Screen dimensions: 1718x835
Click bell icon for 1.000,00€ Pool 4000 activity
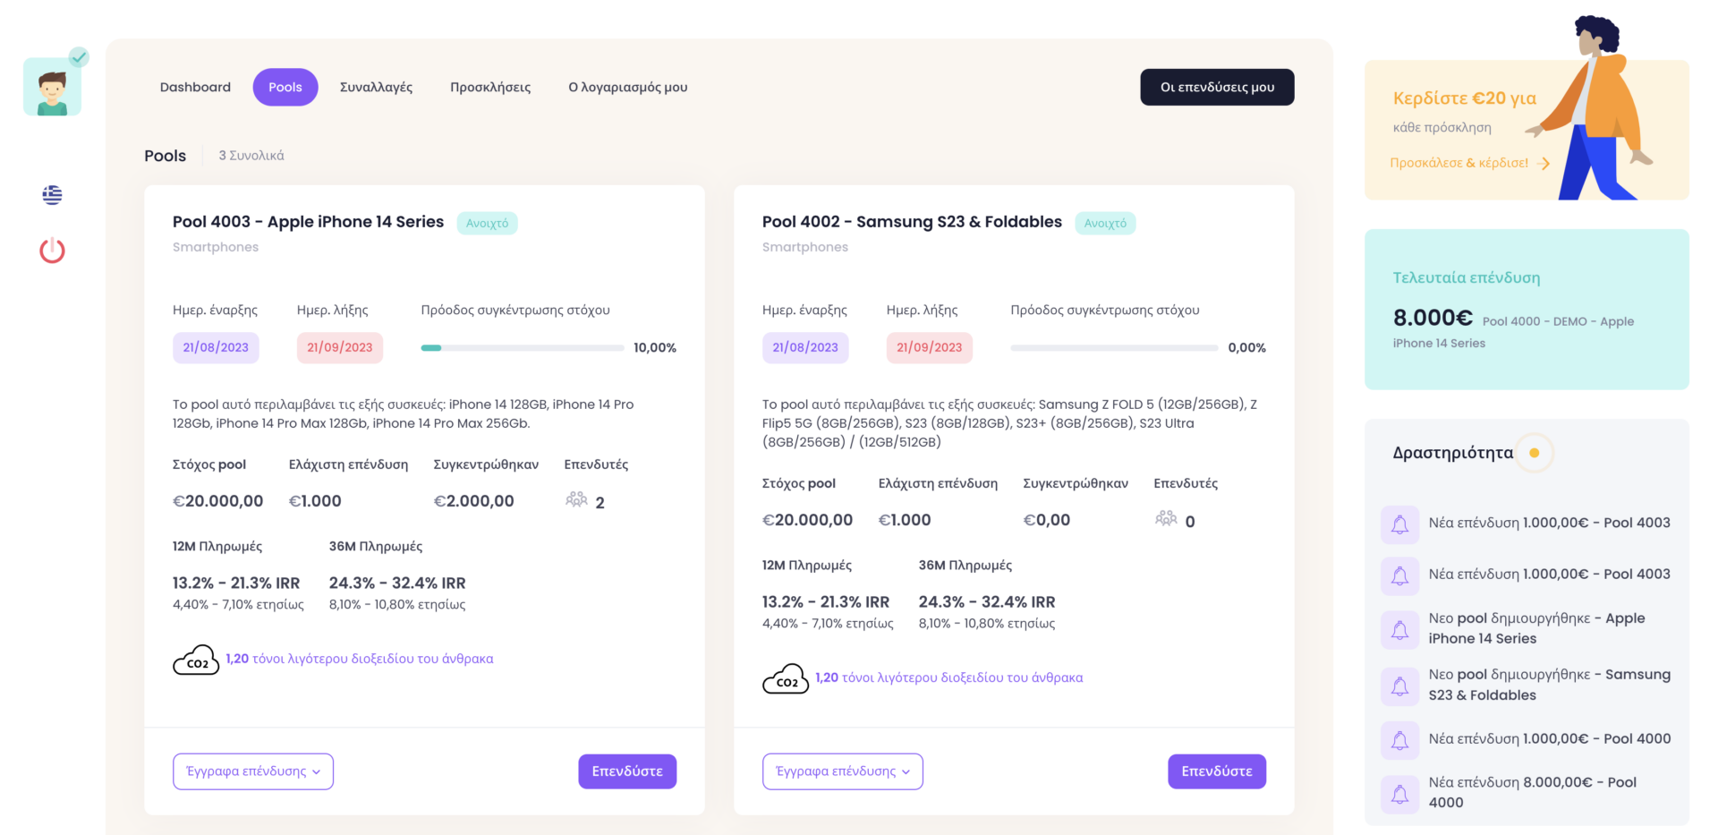coord(1399,740)
